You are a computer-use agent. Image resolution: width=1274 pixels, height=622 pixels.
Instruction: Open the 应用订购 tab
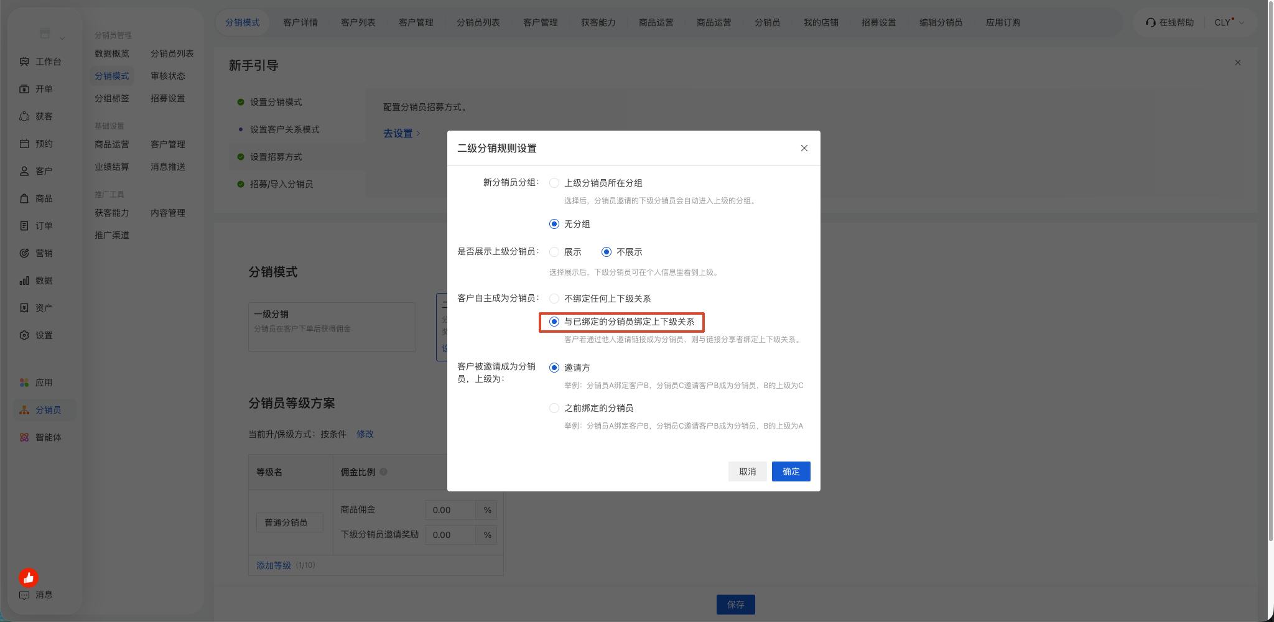[x=1003, y=22]
